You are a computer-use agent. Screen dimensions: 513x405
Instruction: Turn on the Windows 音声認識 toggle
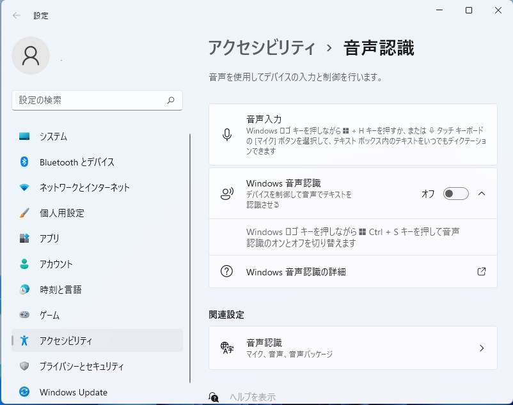point(455,194)
